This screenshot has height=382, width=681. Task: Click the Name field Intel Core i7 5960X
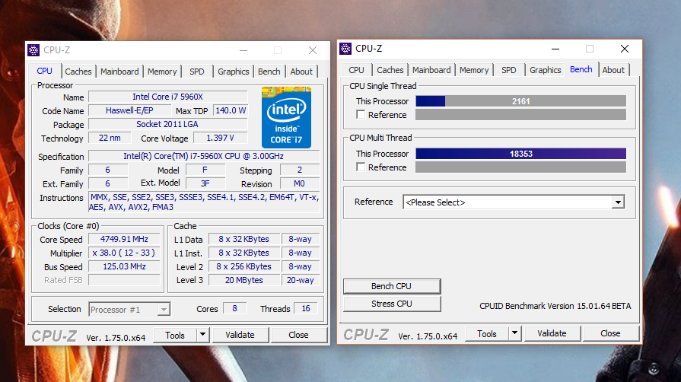click(167, 97)
